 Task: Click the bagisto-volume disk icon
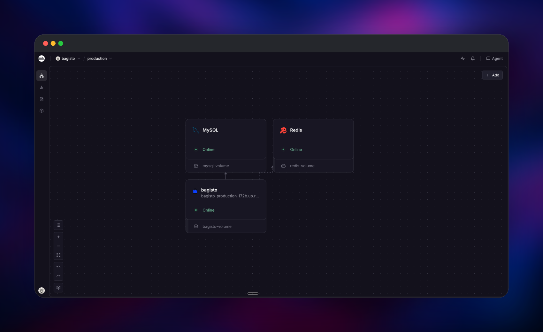[196, 226]
